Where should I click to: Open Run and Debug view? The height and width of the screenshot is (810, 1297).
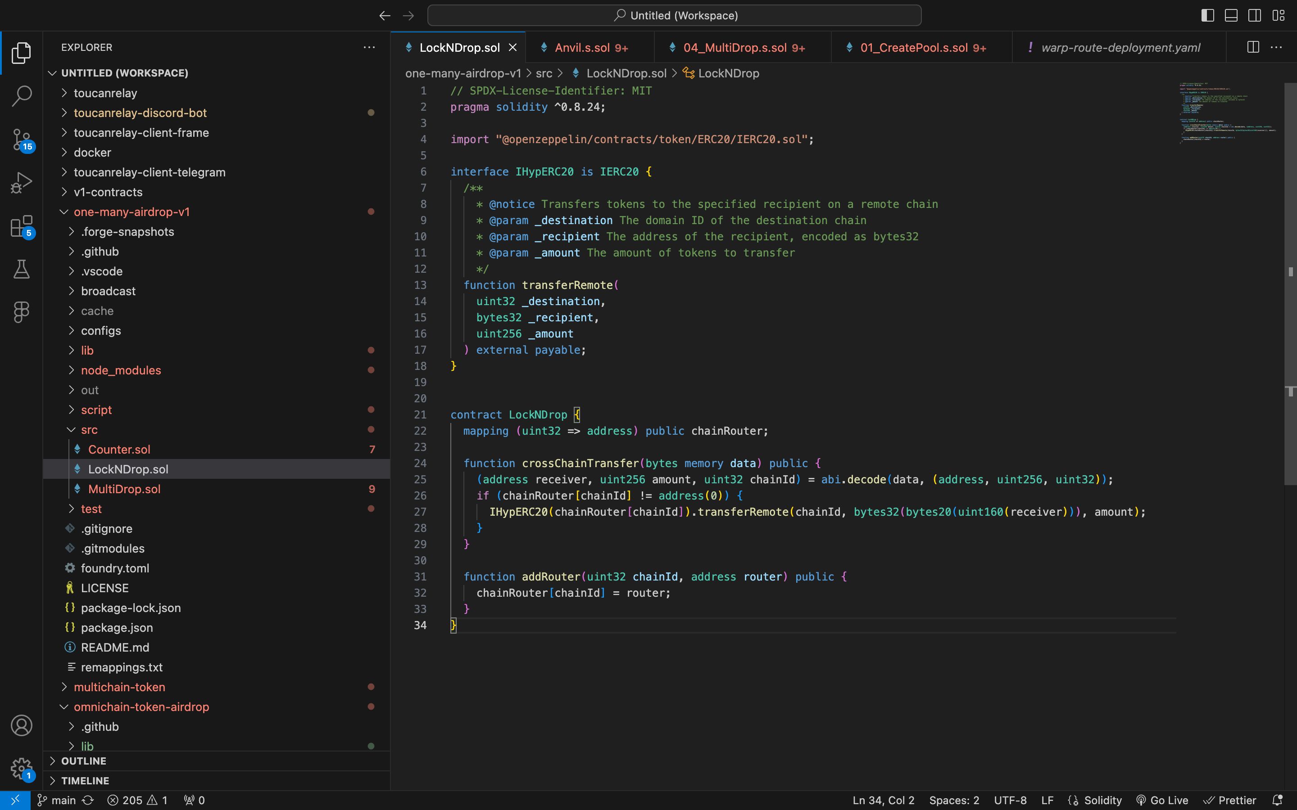[x=22, y=182]
